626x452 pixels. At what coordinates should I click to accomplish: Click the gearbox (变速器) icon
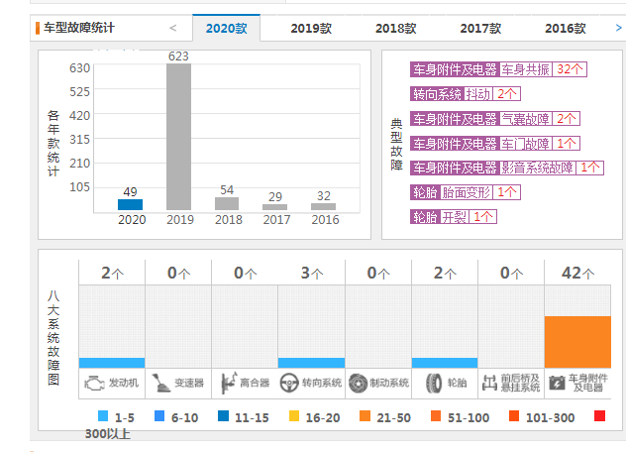160,383
